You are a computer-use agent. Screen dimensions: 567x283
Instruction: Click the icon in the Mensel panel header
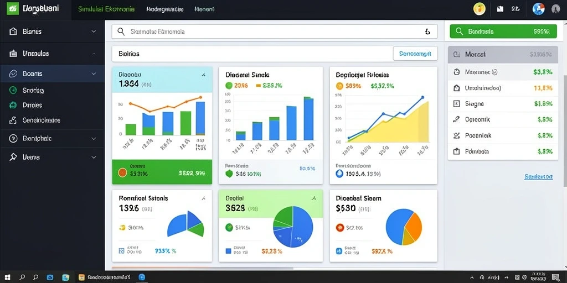[457, 54]
